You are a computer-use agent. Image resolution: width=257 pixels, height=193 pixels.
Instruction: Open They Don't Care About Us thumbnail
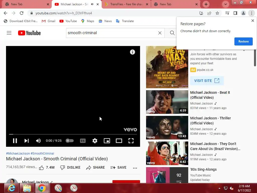(x=167, y=153)
